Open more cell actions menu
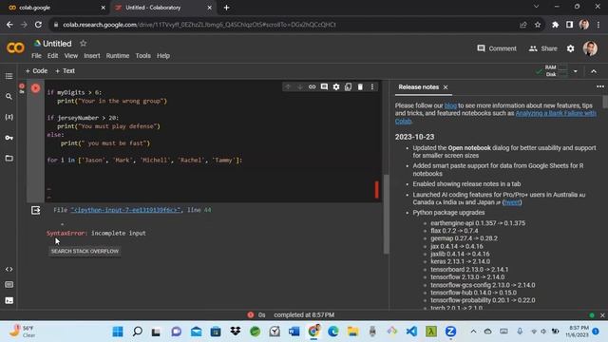 tap(372, 86)
